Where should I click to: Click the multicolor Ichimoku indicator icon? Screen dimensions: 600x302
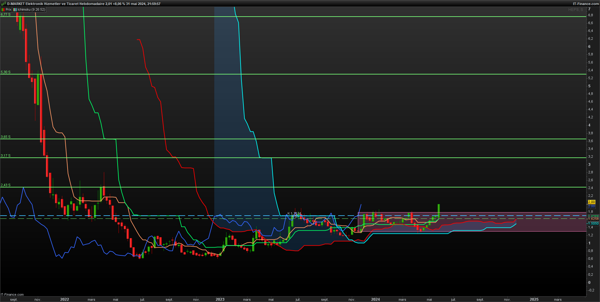pyautogui.click(x=15, y=10)
